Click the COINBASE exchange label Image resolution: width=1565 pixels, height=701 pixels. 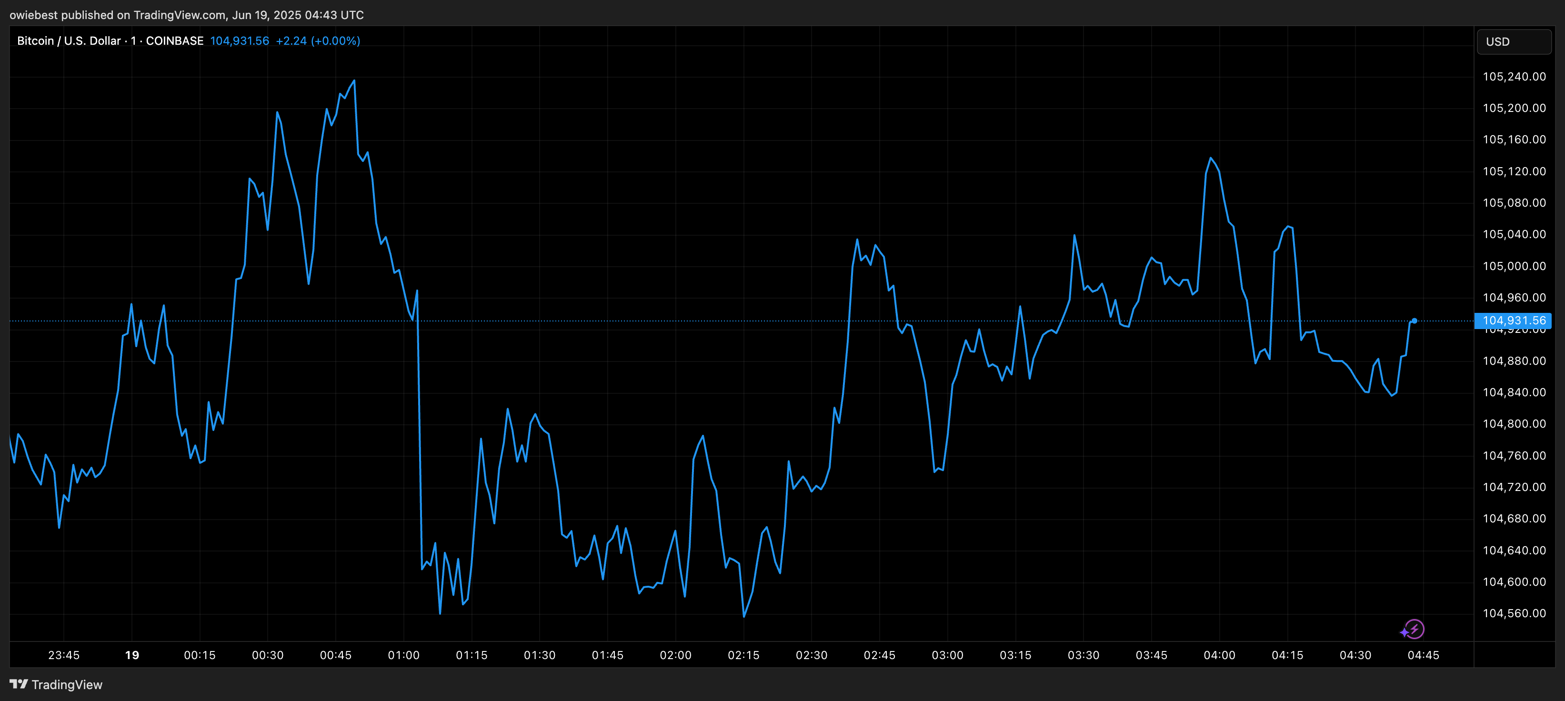coord(174,40)
